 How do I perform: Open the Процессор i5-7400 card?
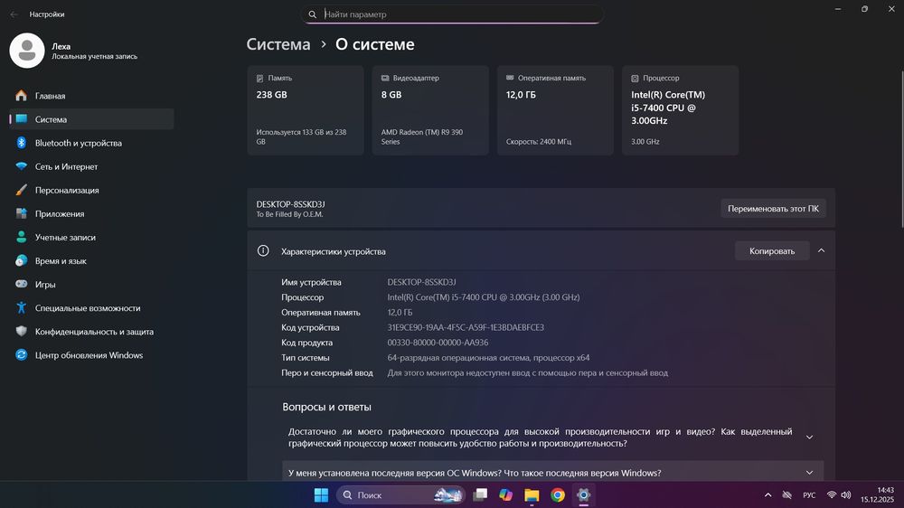point(681,110)
